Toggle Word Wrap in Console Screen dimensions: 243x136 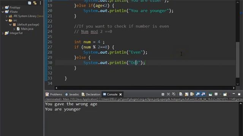[x=192, y=94]
